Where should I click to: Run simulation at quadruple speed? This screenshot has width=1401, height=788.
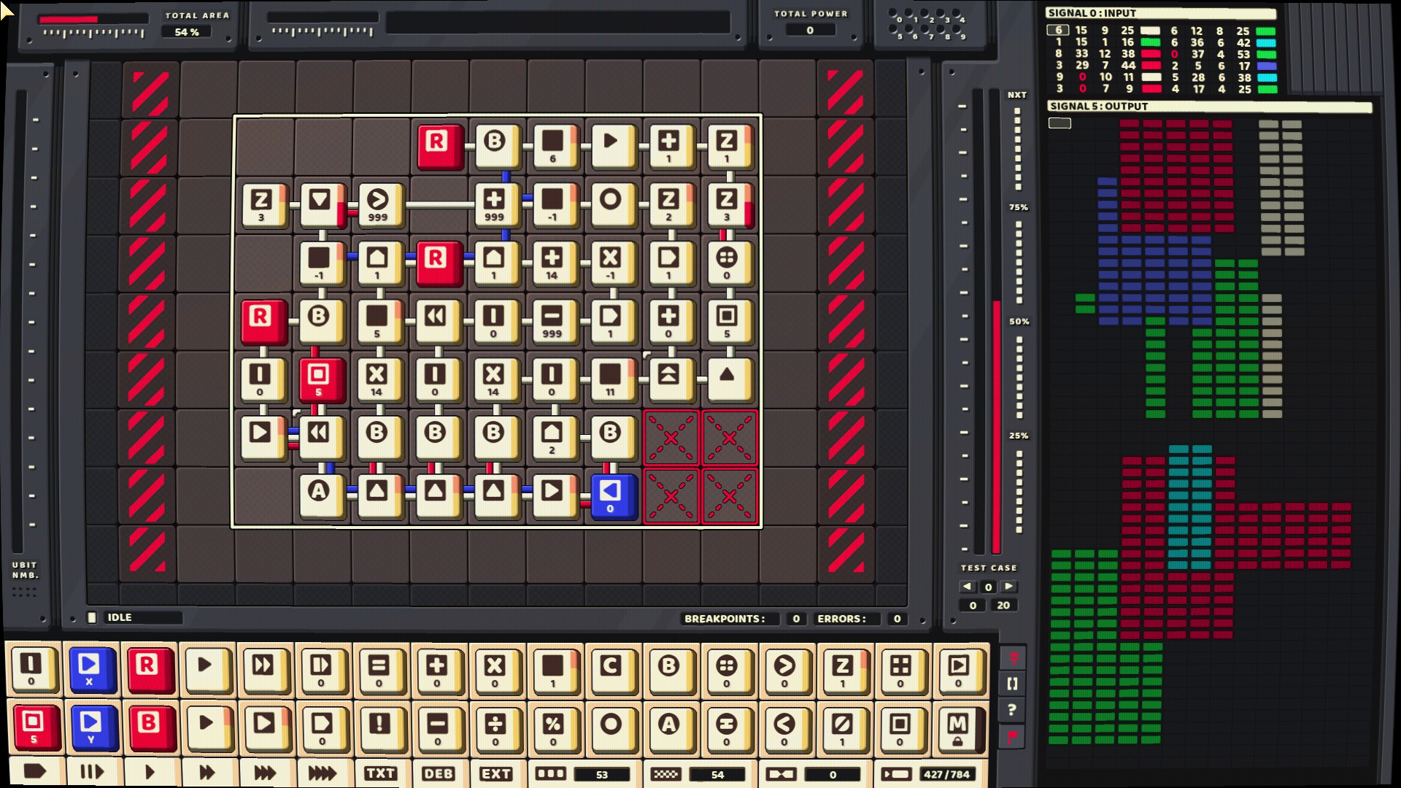(323, 772)
